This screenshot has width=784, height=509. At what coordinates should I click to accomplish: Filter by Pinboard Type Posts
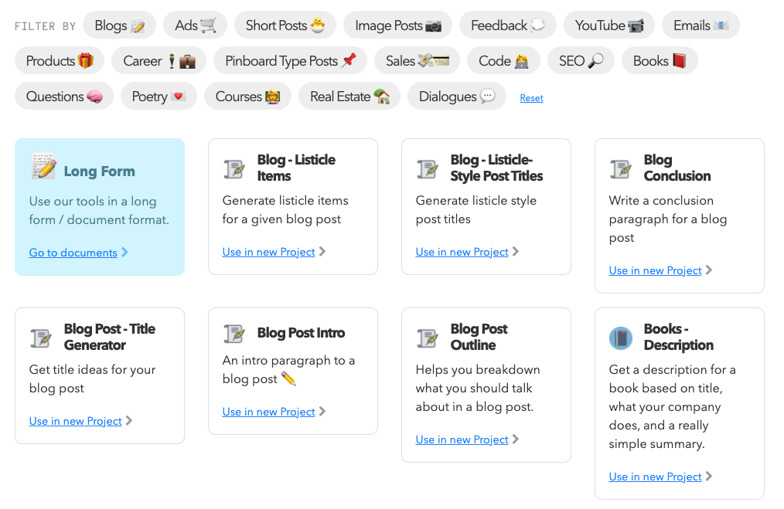(x=290, y=60)
